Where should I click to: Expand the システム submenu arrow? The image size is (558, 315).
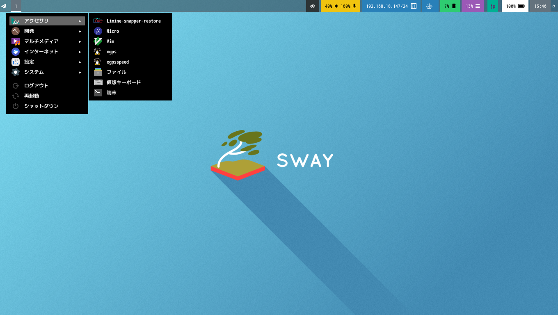[80, 72]
